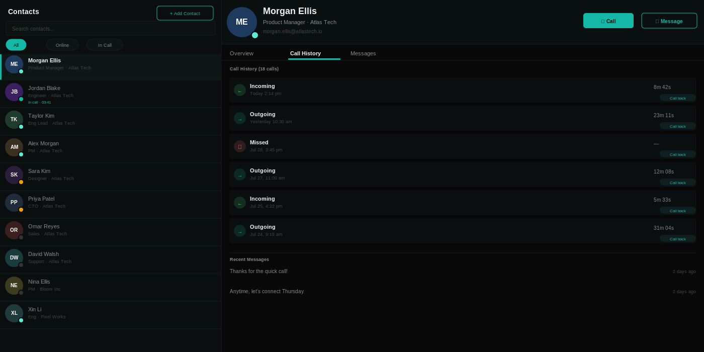Click the large ME profile avatar in header
The image size is (704, 352).
242,22
